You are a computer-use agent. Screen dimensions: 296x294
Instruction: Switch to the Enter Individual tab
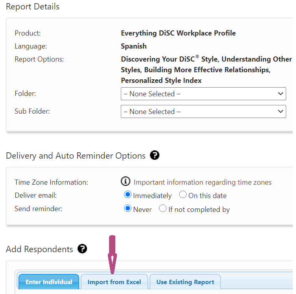coord(49,282)
